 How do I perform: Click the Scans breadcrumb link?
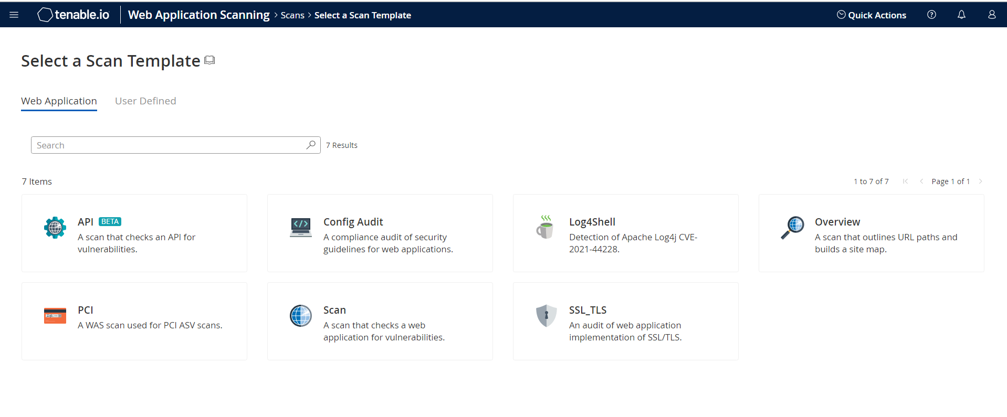[292, 15]
